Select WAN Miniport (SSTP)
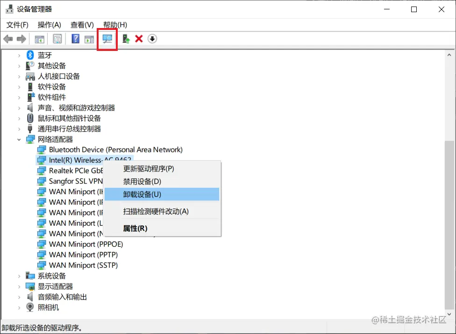The image size is (456, 334). point(83,265)
